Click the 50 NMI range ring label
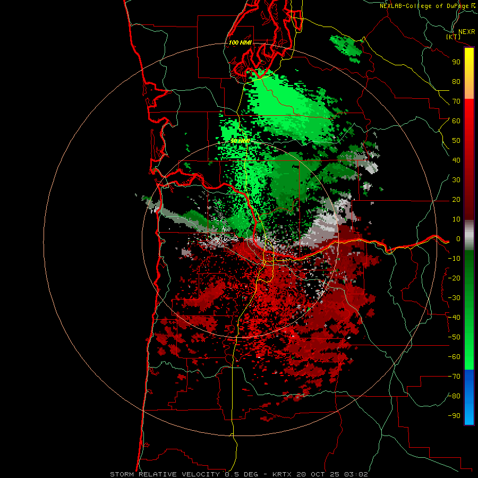 (240, 141)
